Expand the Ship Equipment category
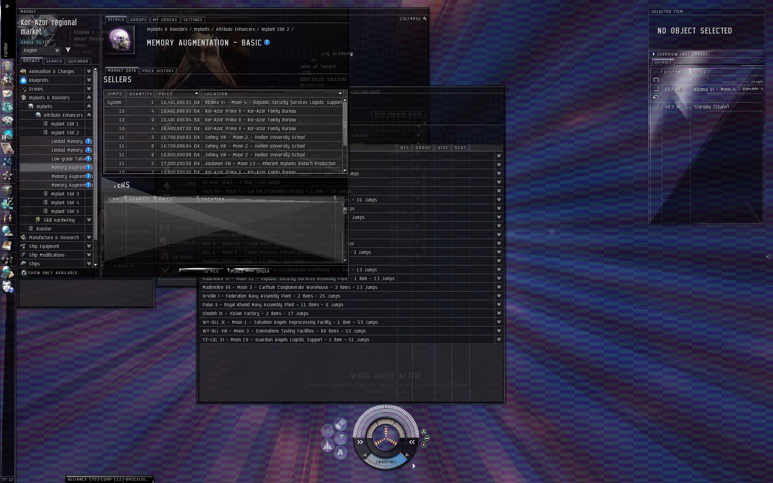 coord(89,246)
